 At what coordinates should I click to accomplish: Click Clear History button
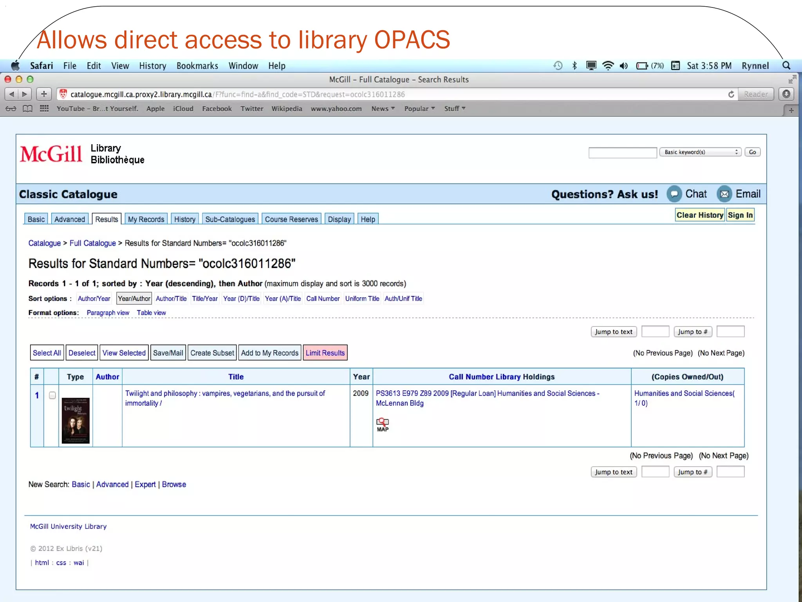tap(700, 215)
